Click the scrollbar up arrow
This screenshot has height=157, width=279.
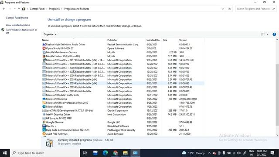pyautogui.click(x=277, y=40)
